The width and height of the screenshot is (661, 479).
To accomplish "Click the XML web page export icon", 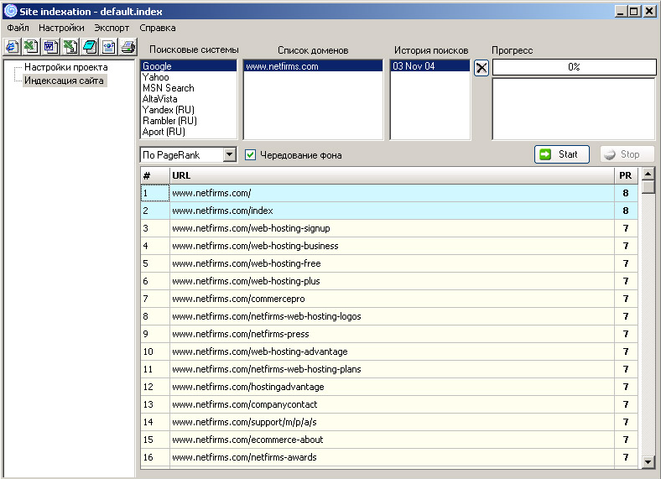I will tap(108, 47).
